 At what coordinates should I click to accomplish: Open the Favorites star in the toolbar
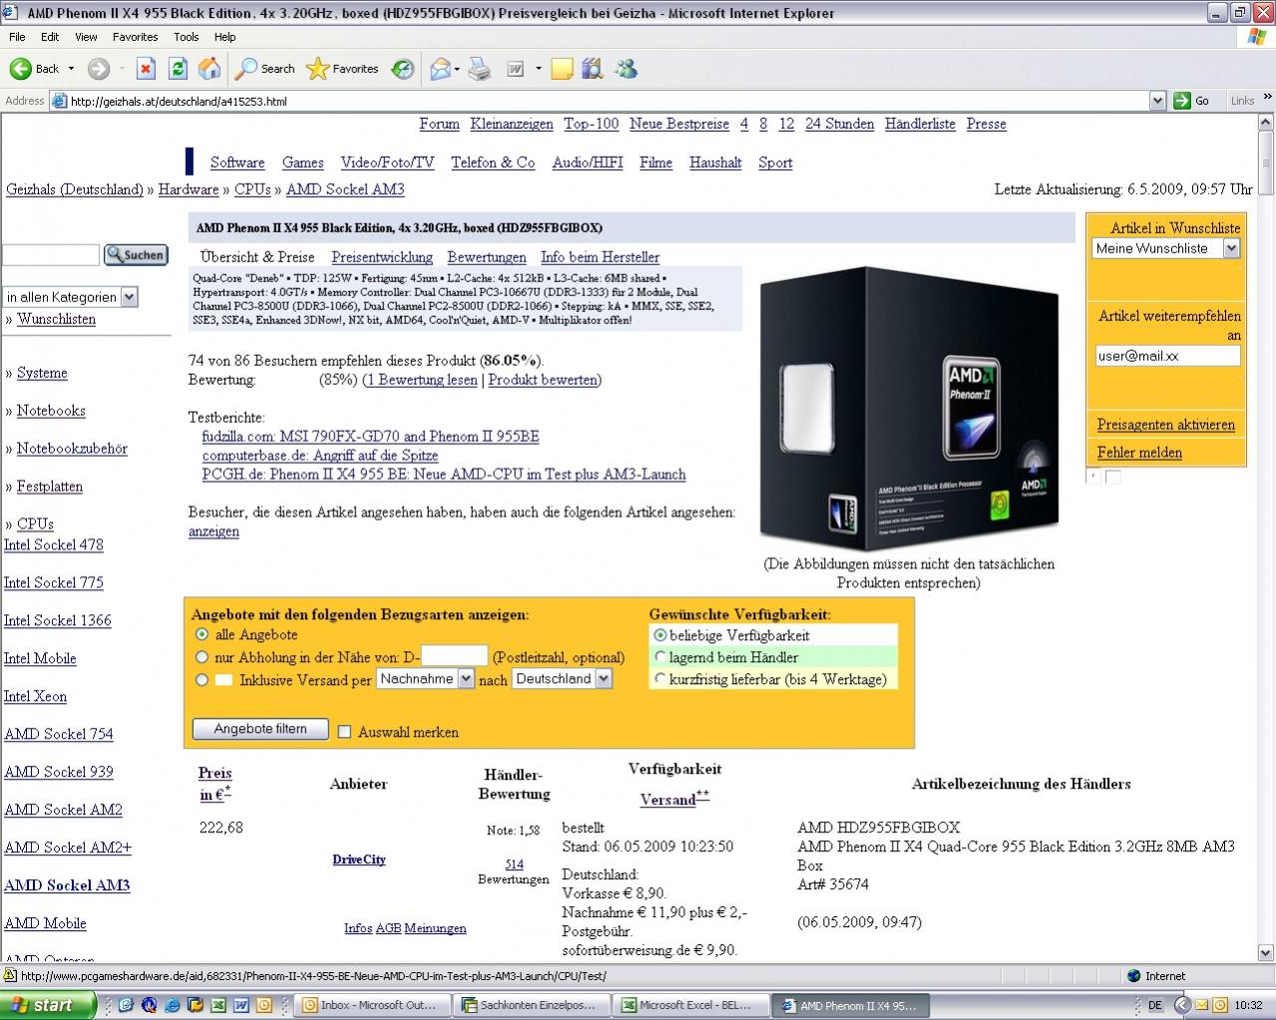tap(343, 69)
